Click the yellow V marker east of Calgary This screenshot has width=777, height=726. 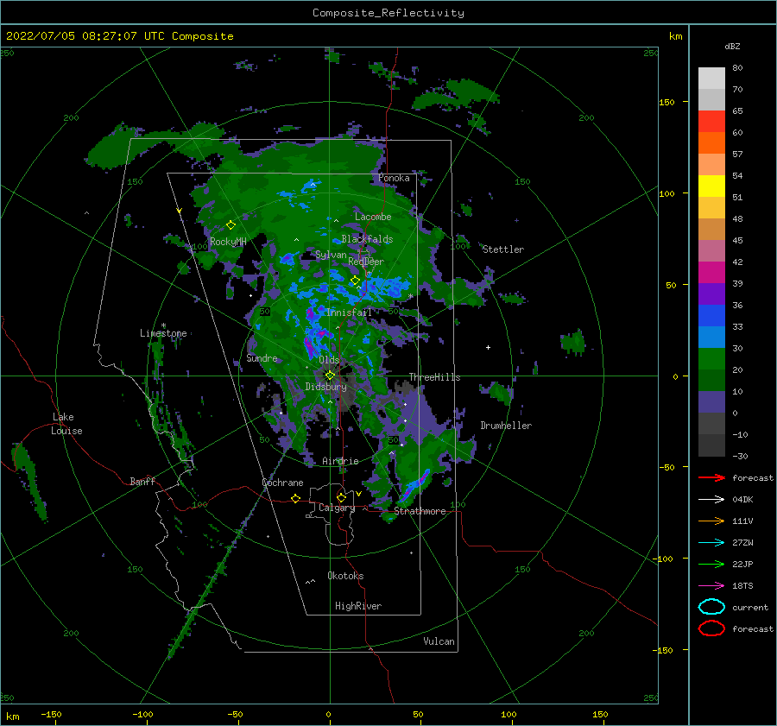[358, 494]
